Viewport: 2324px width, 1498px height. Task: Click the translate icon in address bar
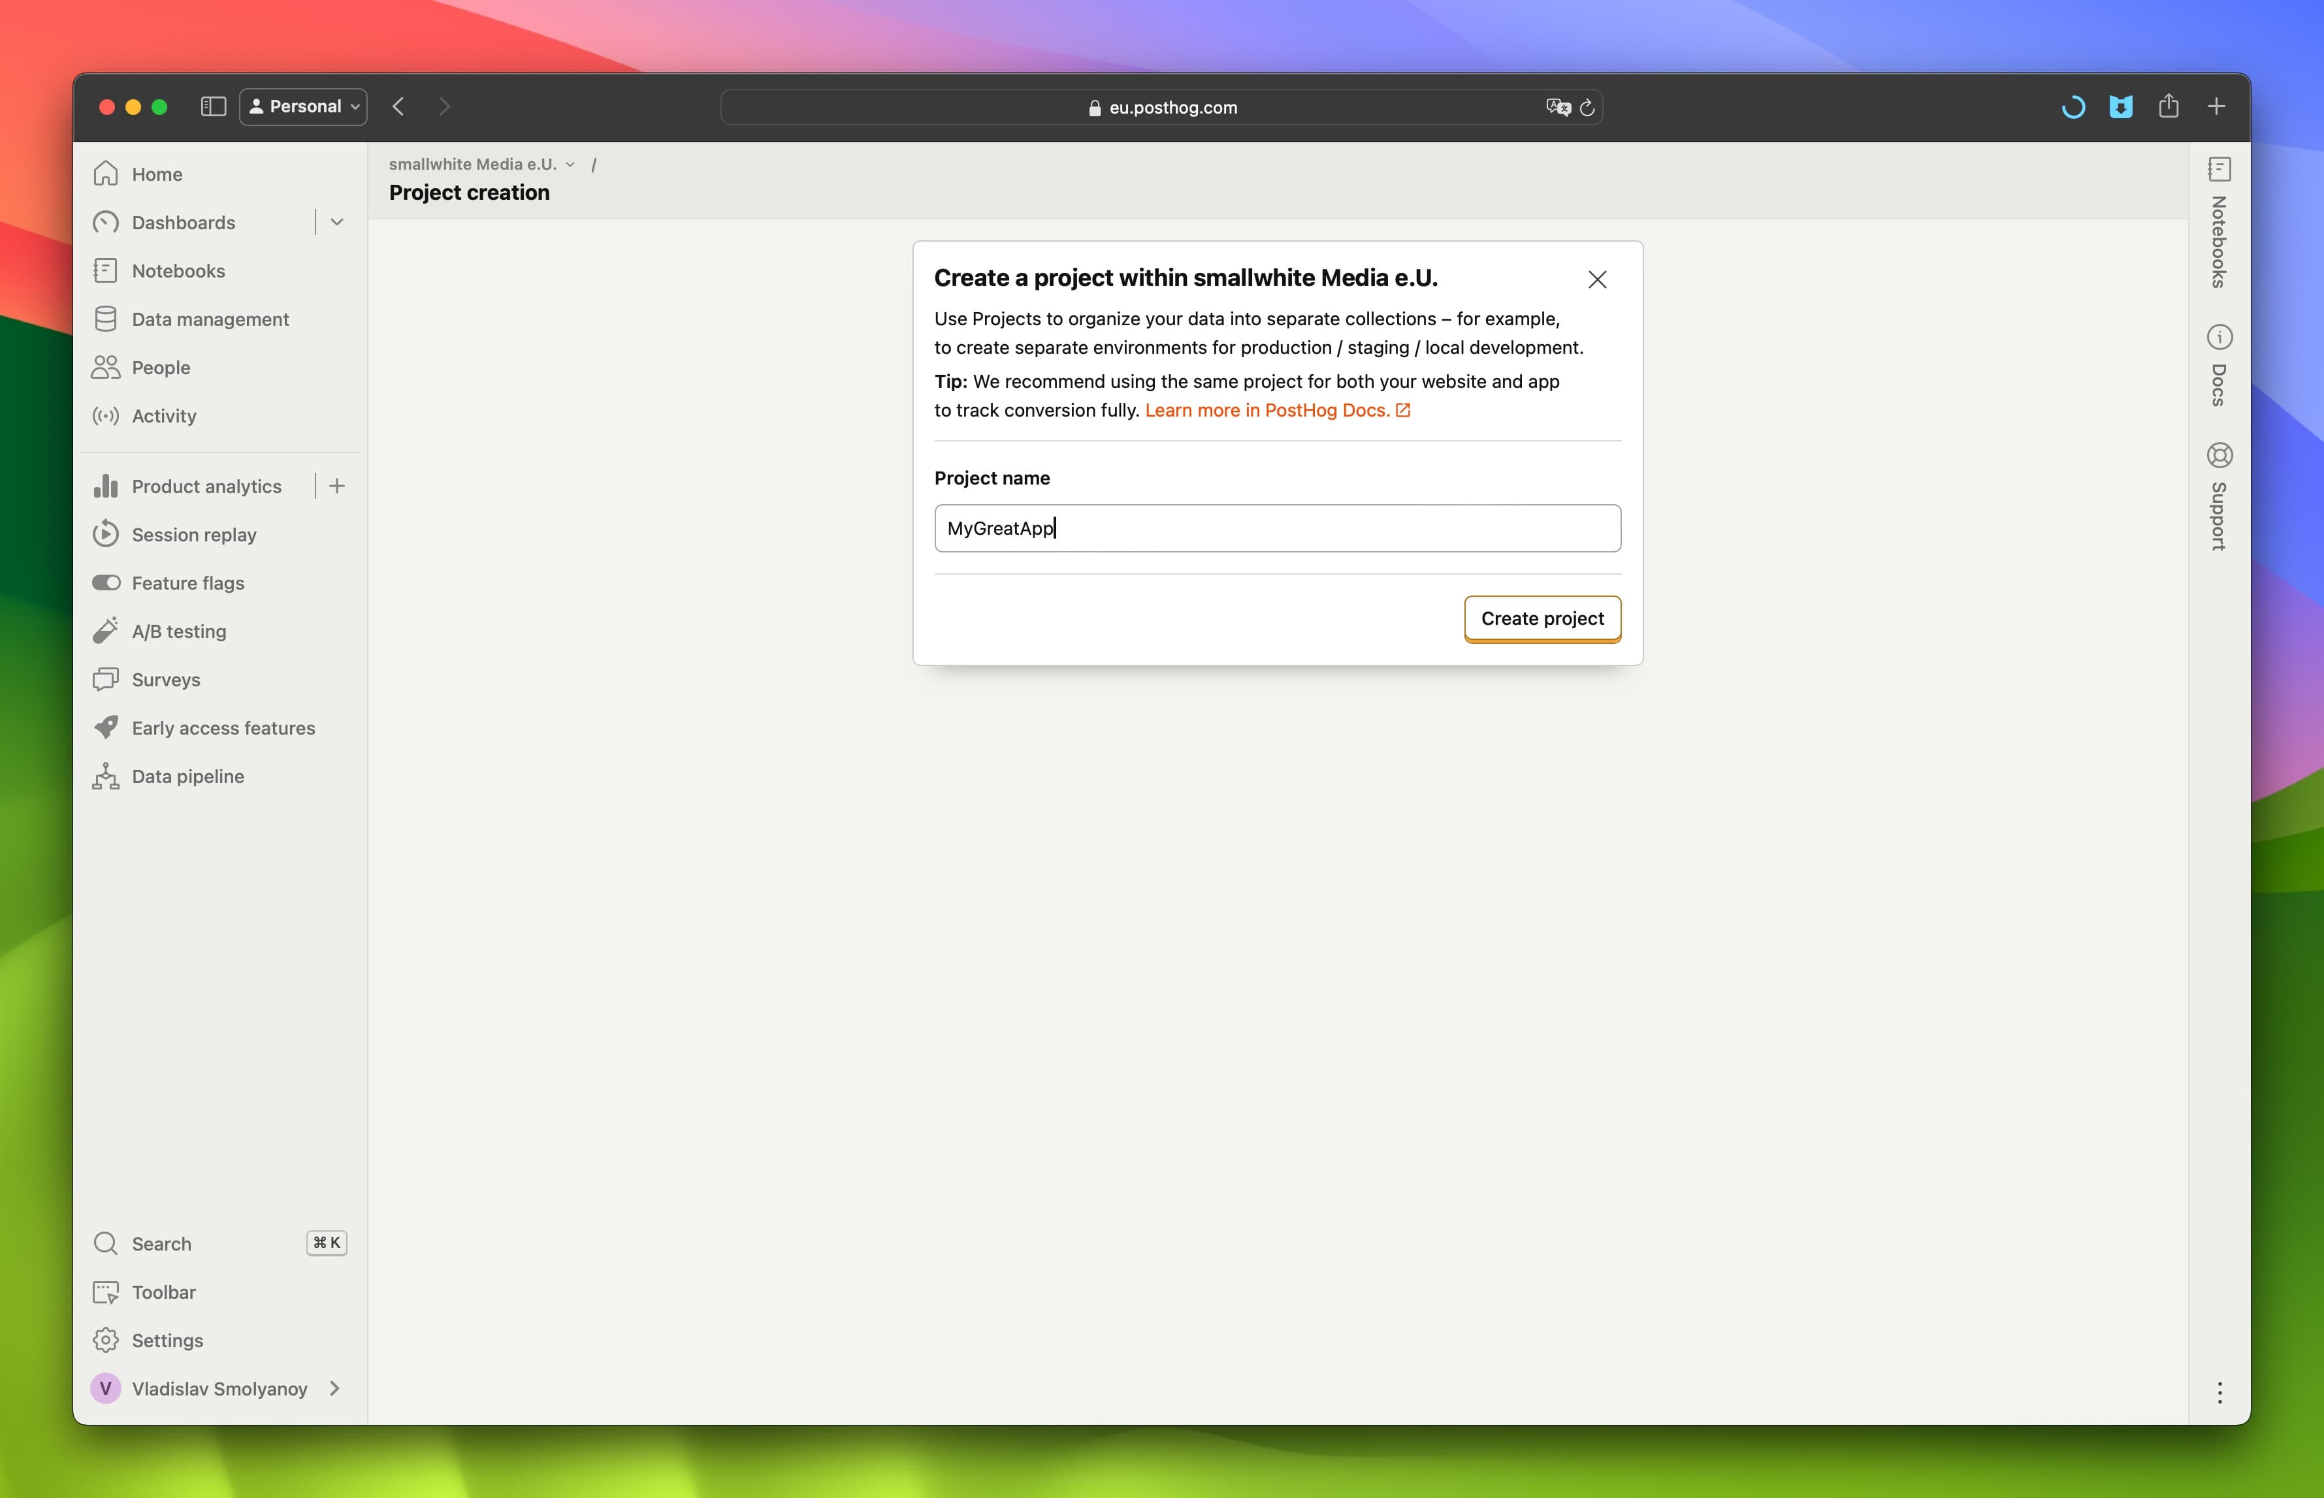(1558, 107)
